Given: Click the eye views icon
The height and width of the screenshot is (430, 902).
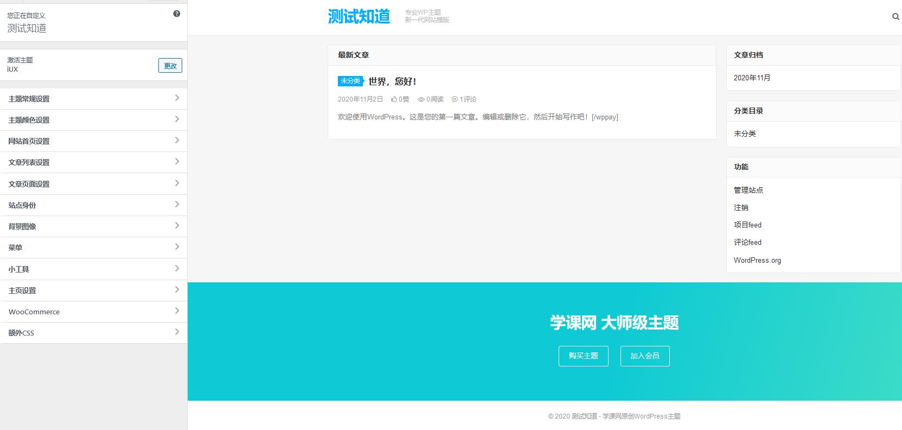Looking at the screenshot, I should click(420, 99).
